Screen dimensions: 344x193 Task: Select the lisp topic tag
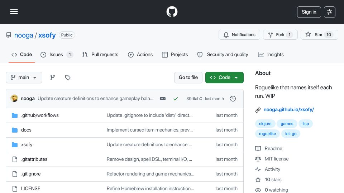click(x=306, y=124)
